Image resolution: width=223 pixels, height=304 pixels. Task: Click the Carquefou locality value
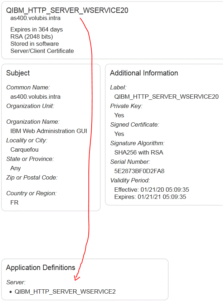pyautogui.click(x=24, y=149)
